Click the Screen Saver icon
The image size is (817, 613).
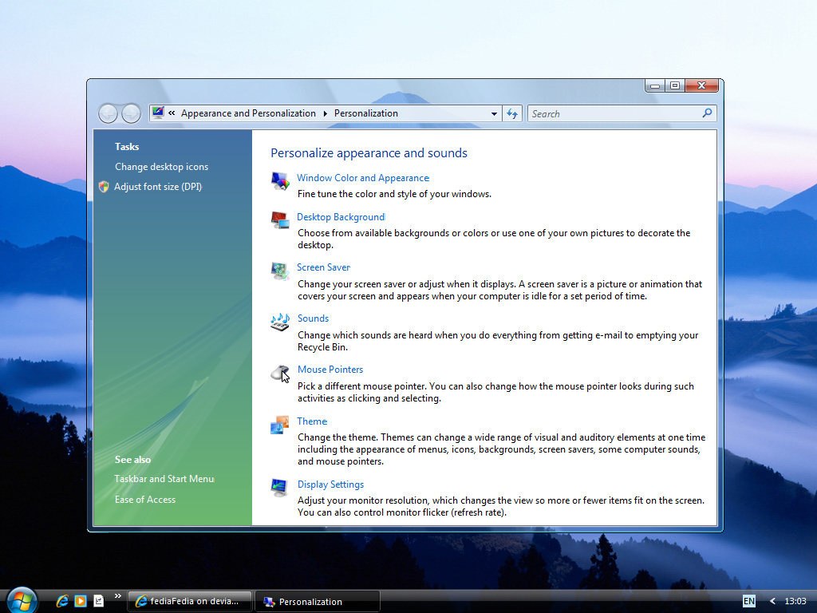click(x=280, y=271)
